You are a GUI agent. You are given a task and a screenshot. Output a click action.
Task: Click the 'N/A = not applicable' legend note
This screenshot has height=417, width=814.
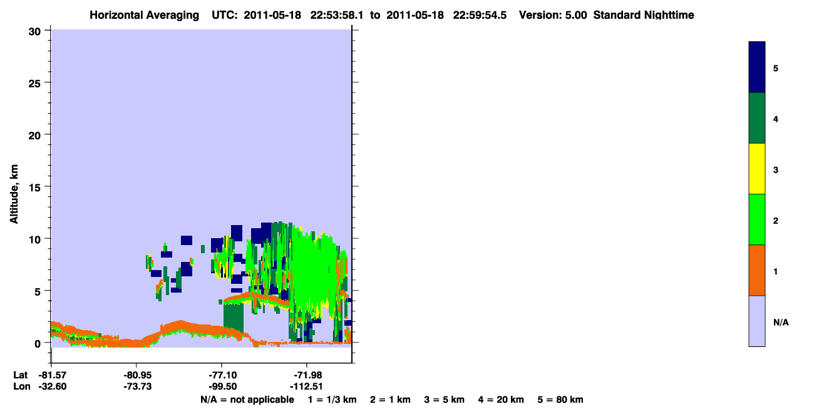pyautogui.click(x=247, y=399)
